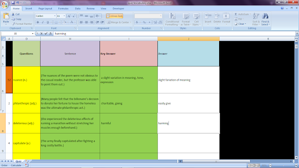Viewport: 299px width, 168px height.
Task: Expand the Calibri font name dropdown
Action: click(55, 16)
